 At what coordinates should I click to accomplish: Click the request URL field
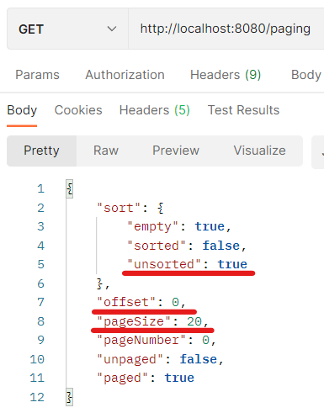(x=226, y=29)
